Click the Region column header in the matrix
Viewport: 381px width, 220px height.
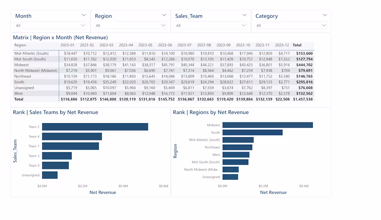coord(20,45)
